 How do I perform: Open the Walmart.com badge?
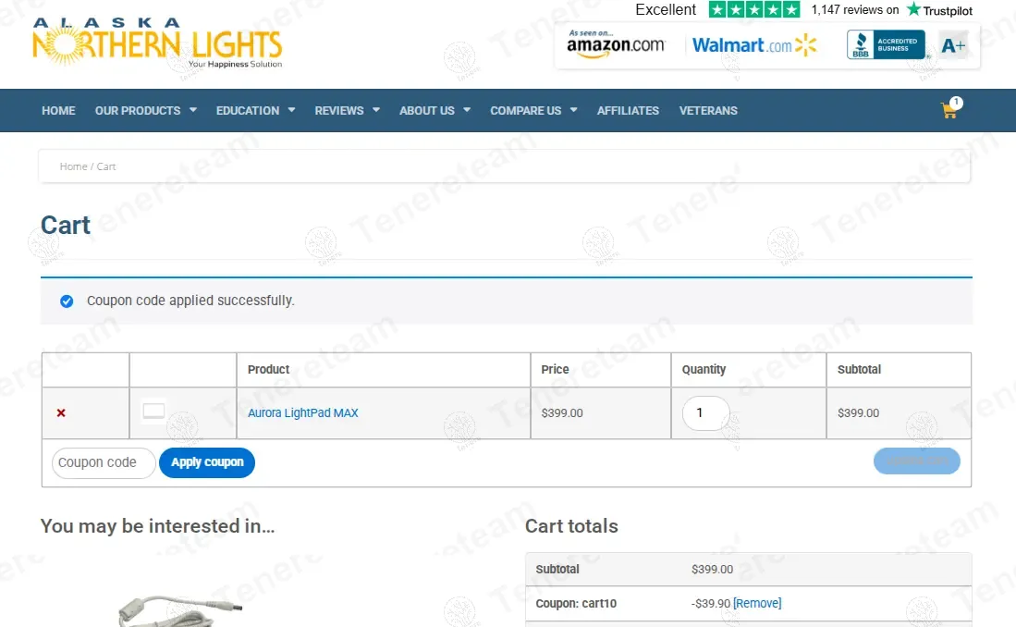pyautogui.click(x=754, y=45)
